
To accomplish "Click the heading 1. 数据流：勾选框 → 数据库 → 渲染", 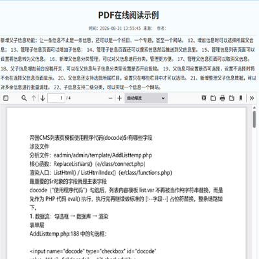I will pyautogui.click(x=69, y=216).
